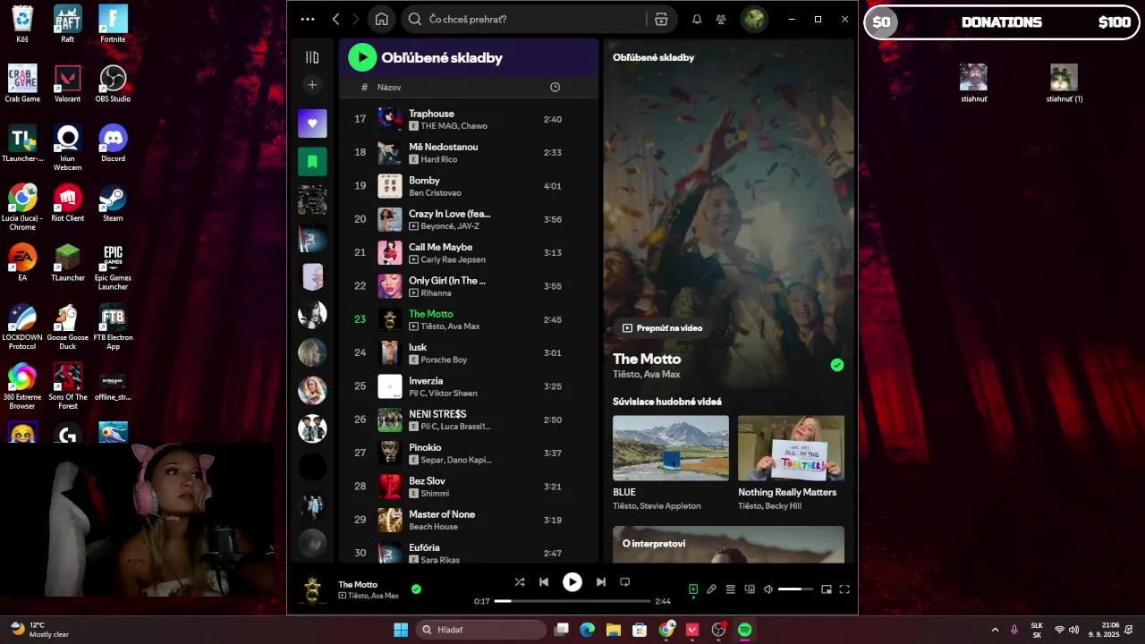Open the miniplayer icon
The width and height of the screenshot is (1145, 644).
click(x=827, y=589)
